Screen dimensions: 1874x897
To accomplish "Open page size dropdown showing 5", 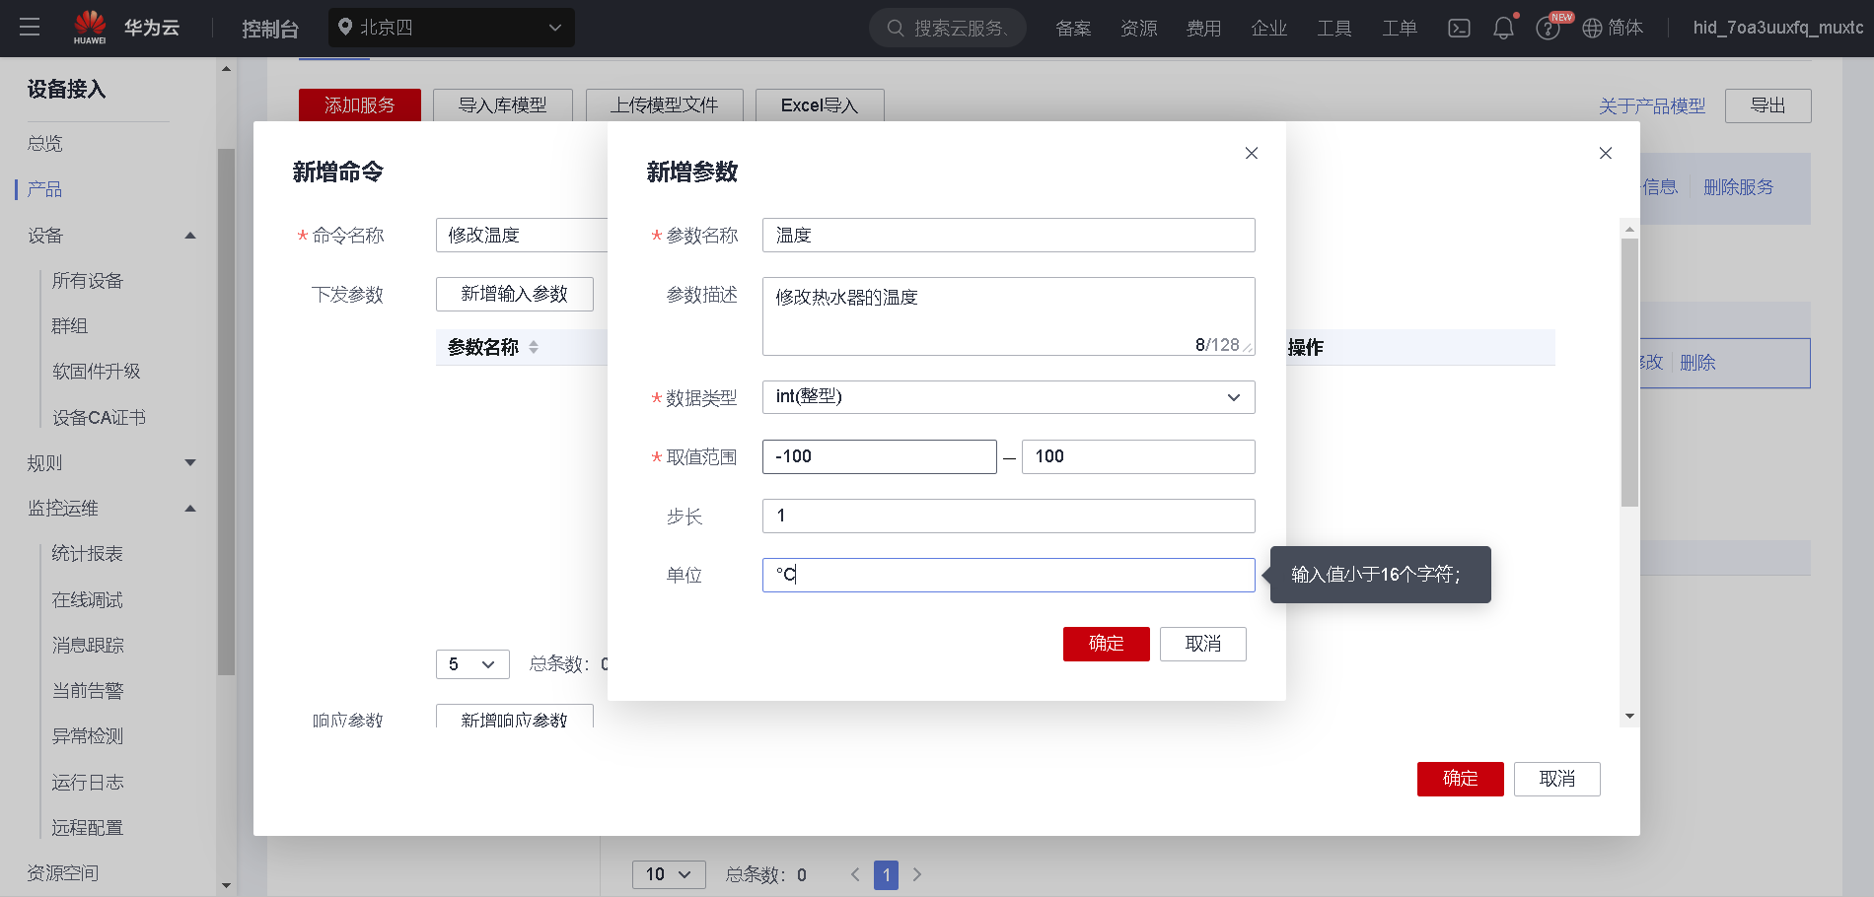I will tap(472, 664).
